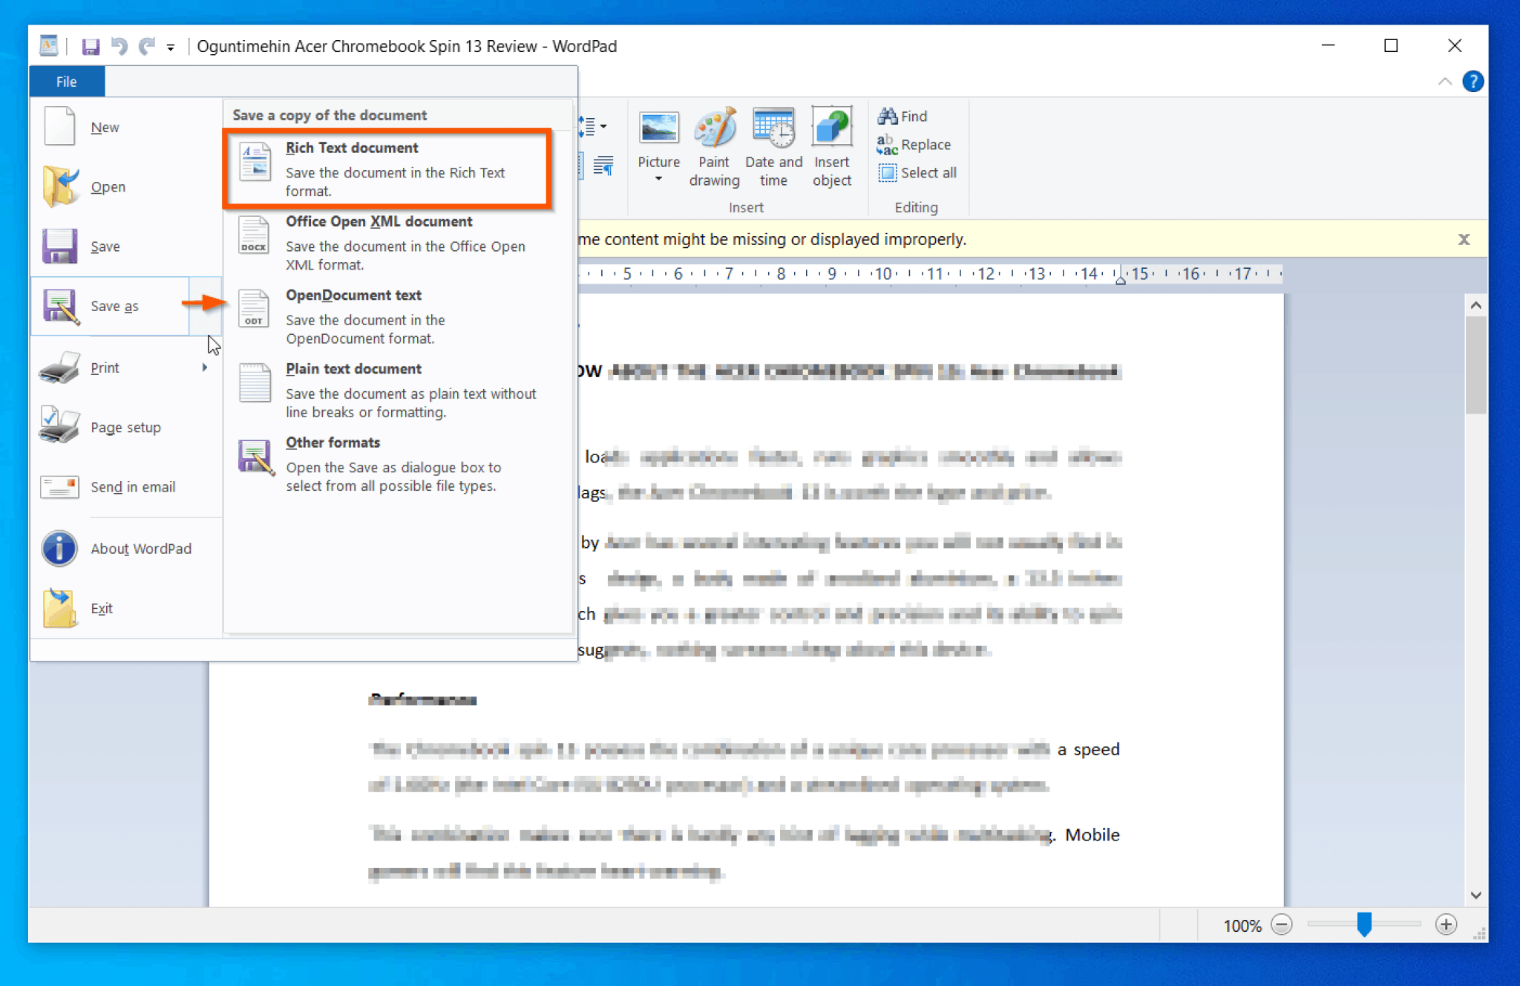Select Save as from the File menu
Viewport: 1520px width, 986px height.
click(x=114, y=305)
